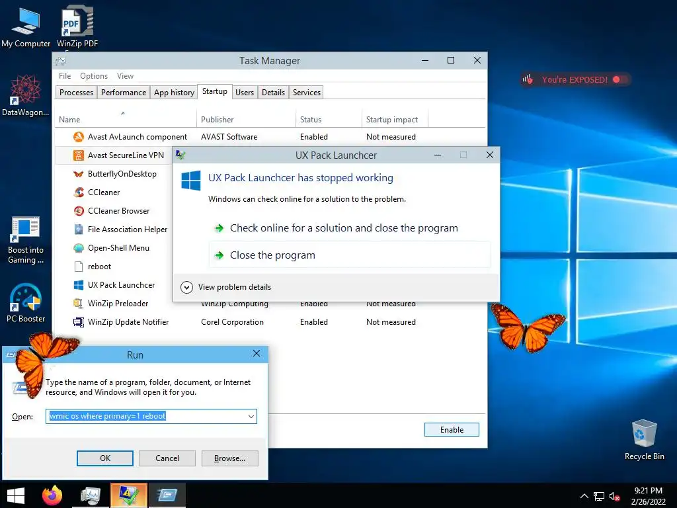Screen dimensions: 677x508
Task: Click WinZip Preloader startup entry icon
Action: coord(79,304)
